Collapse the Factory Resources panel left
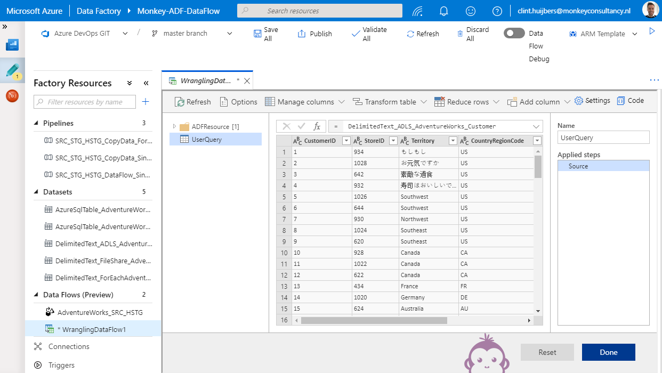 coord(146,83)
